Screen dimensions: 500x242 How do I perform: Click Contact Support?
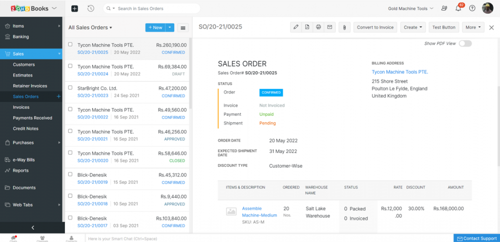click(x=477, y=238)
